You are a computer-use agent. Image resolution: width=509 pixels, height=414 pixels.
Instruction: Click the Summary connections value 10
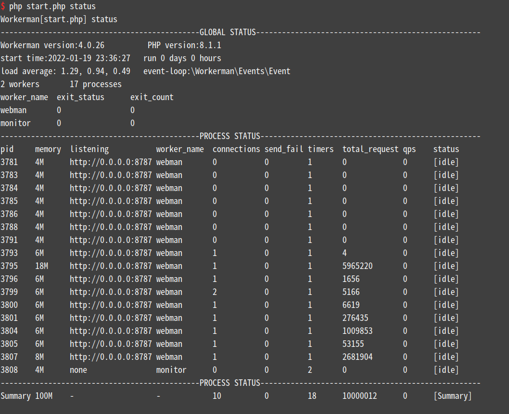(x=217, y=396)
